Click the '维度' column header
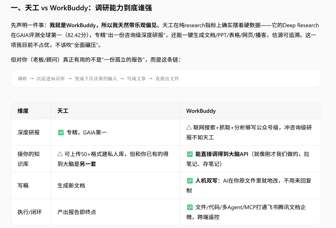This screenshot has width=336, height=228. (23, 111)
